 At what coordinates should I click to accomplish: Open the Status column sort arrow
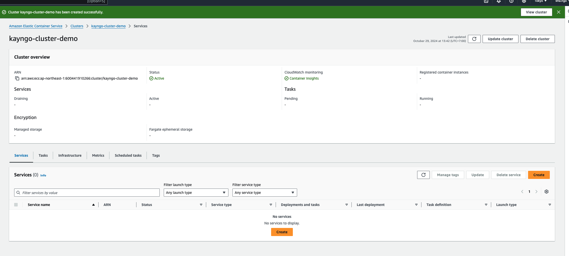[x=201, y=205]
